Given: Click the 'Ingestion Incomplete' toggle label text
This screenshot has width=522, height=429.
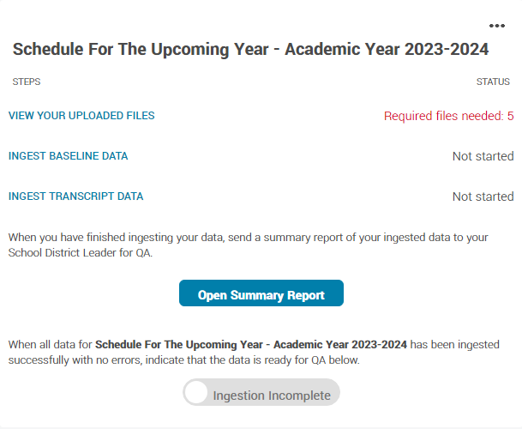Looking at the screenshot, I should point(271,396).
